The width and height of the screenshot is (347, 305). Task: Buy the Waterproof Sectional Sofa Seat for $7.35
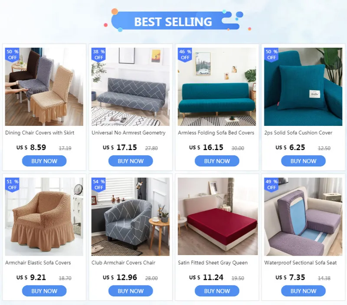303,291
